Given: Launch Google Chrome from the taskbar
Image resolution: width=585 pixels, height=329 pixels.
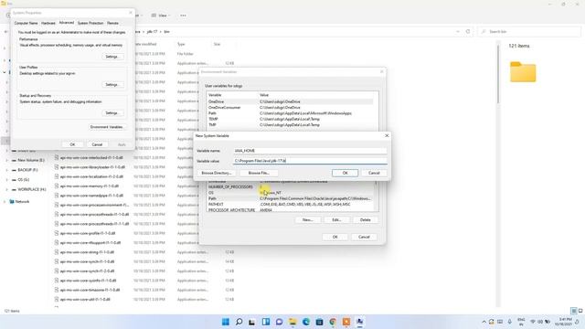Looking at the screenshot, I should 333,322.
